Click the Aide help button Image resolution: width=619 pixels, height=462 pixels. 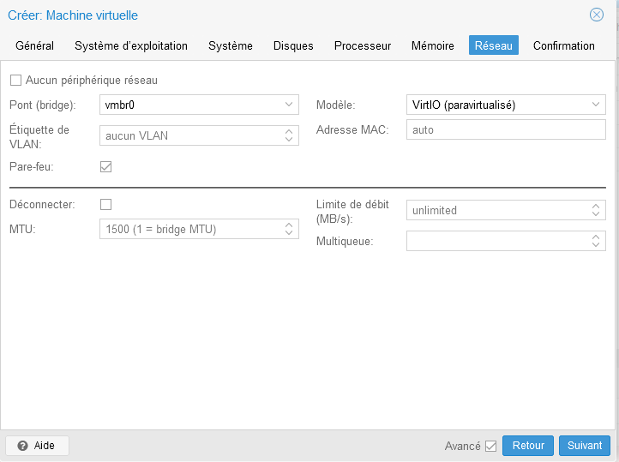tap(37, 446)
